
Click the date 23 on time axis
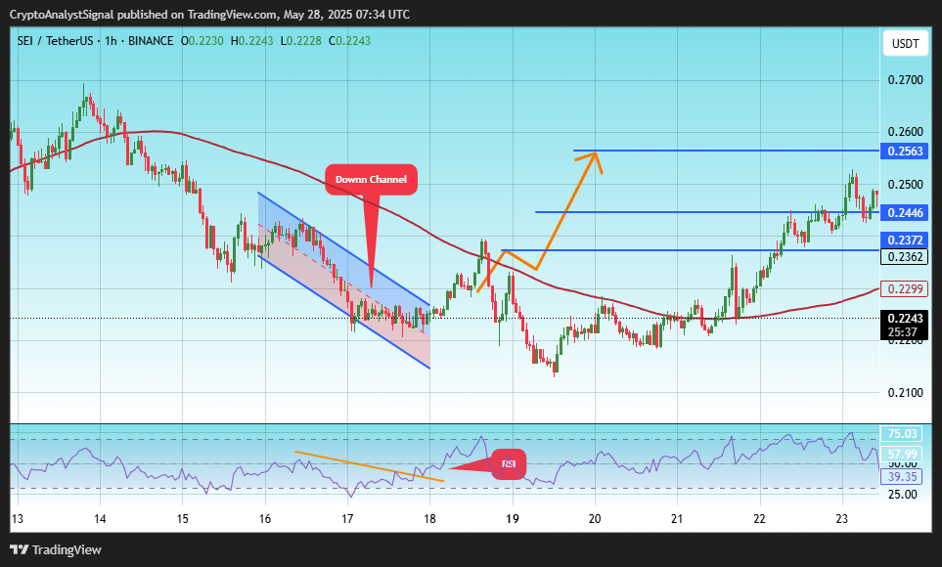tap(842, 519)
